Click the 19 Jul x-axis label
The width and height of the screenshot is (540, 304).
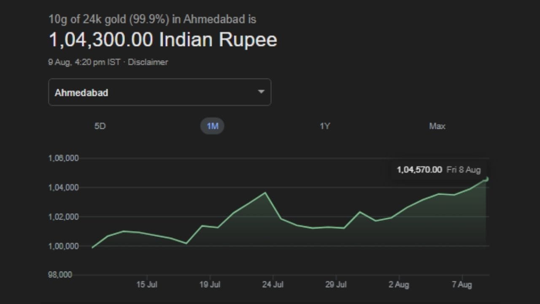click(210, 285)
